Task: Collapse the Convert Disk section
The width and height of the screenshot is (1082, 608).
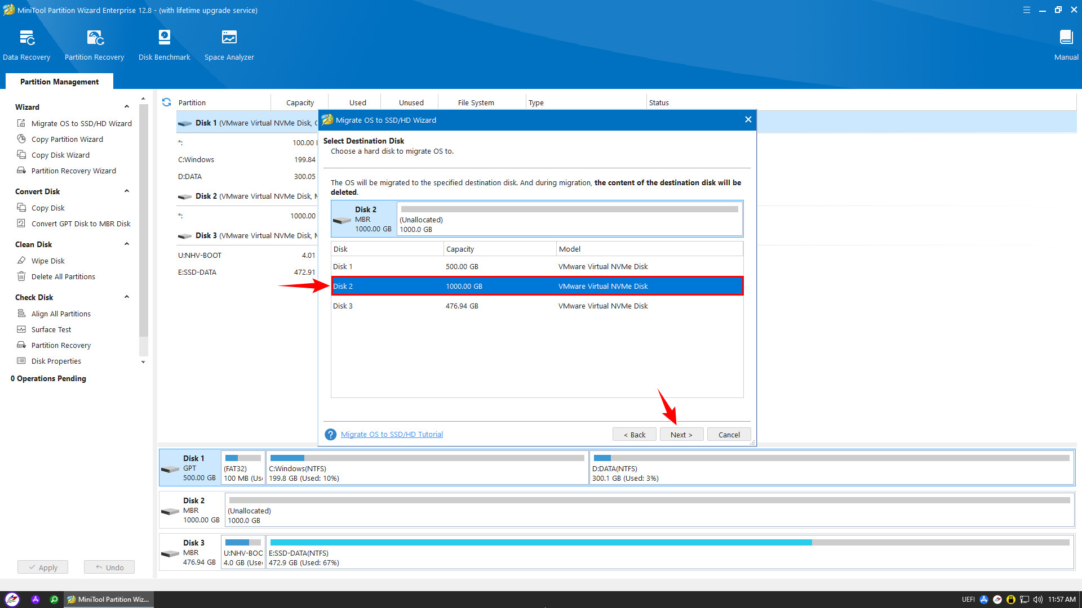Action: point(127,191)
